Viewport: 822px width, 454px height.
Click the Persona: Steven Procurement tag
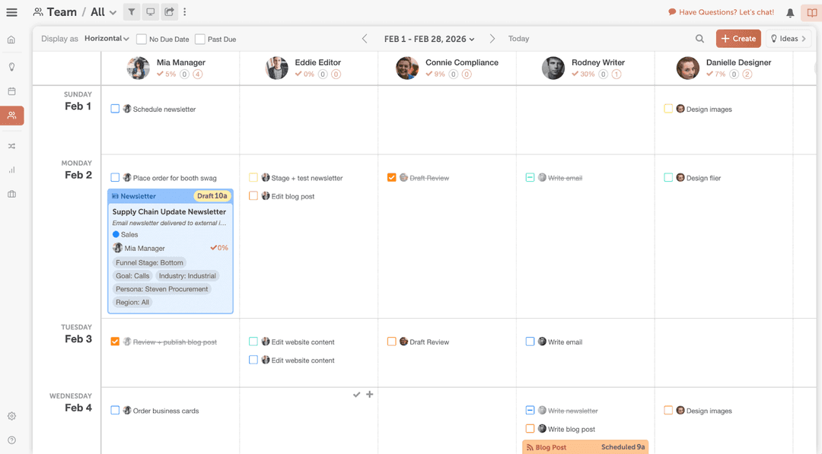point(162,289)
